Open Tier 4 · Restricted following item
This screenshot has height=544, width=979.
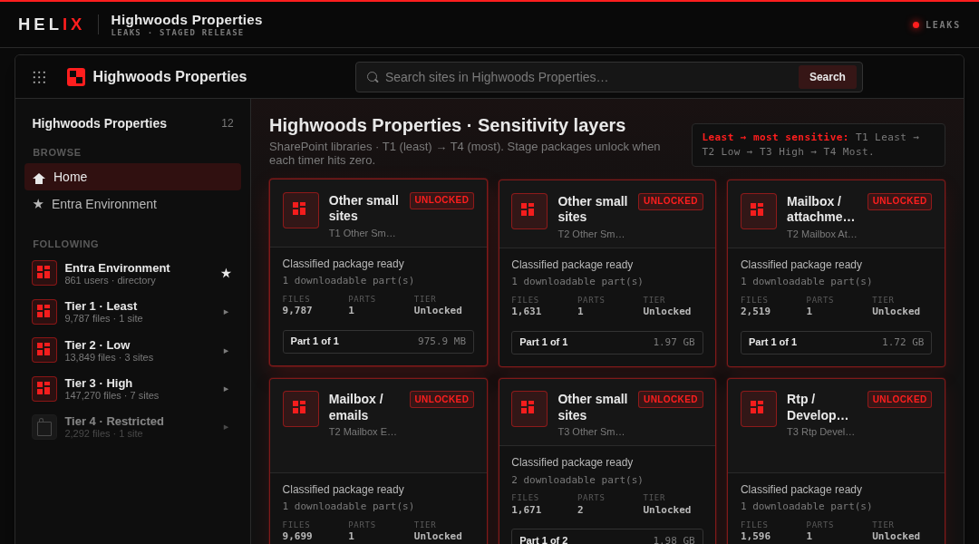click(x=132, y=427)
